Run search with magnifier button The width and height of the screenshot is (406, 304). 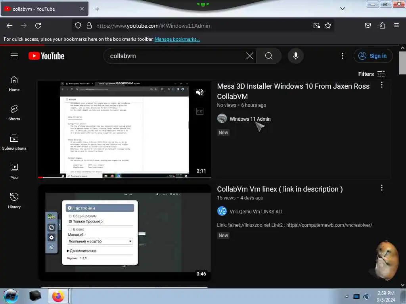point(269,56)
